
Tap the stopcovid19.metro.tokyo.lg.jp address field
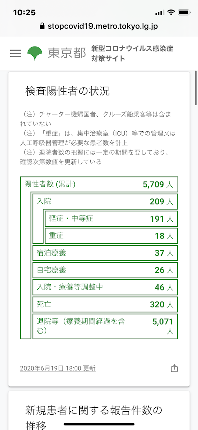click(99, 26)
